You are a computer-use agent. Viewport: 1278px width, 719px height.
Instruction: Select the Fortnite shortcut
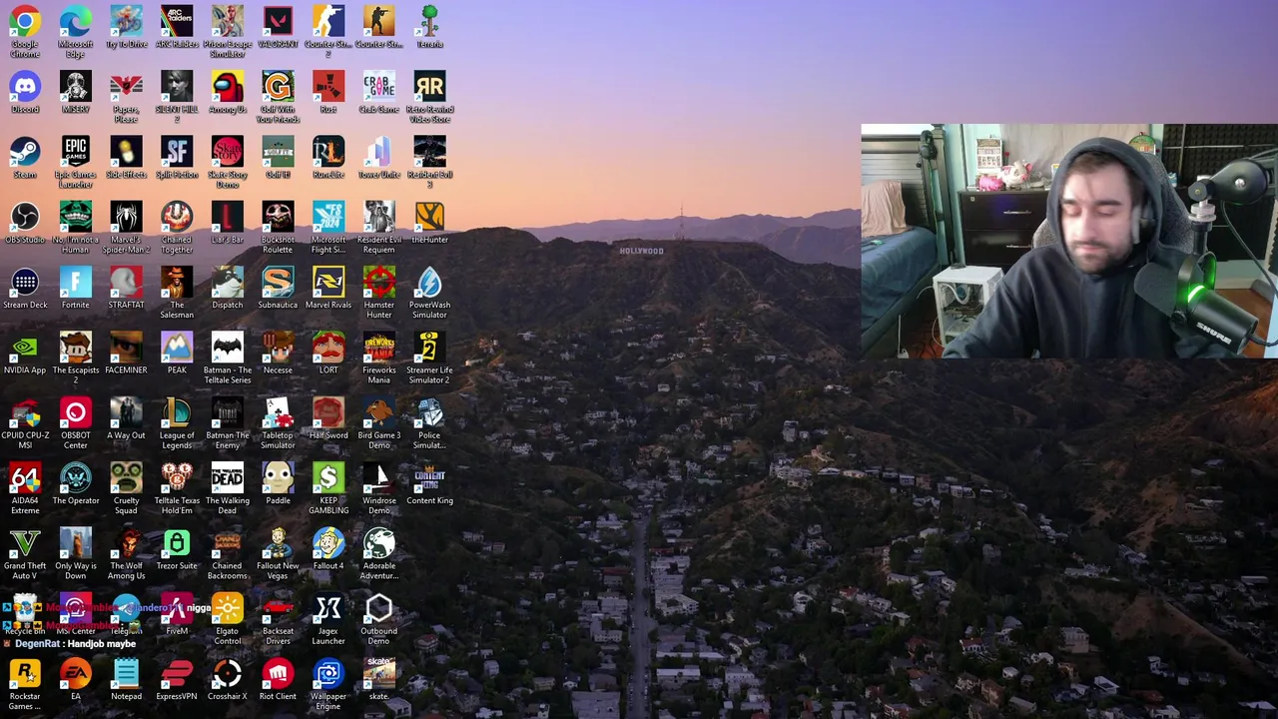tap(76, 283)
